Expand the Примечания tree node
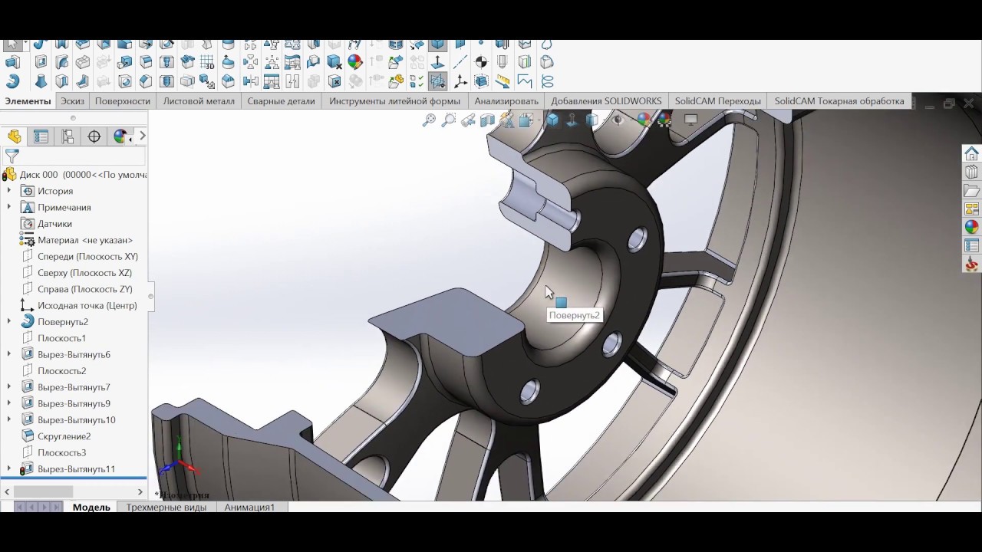Viewport: 982px width, 552px height. (9, 207)
